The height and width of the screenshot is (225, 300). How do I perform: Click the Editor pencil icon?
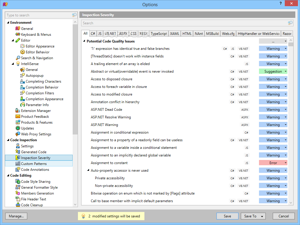click(x=18, y=40)
